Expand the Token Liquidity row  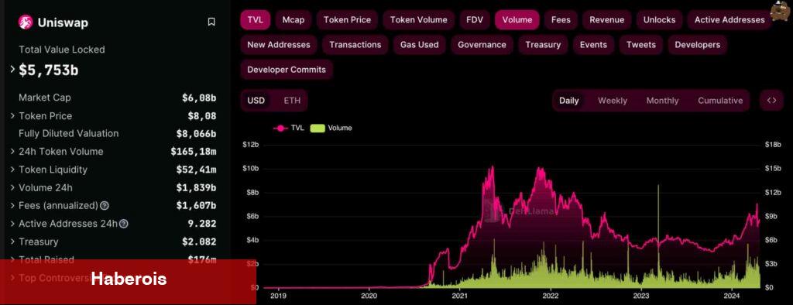[x=12, y=170]
